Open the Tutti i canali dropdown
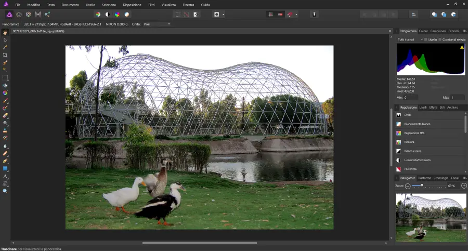The width and height of the screenshot is (468, 251). 410,39
